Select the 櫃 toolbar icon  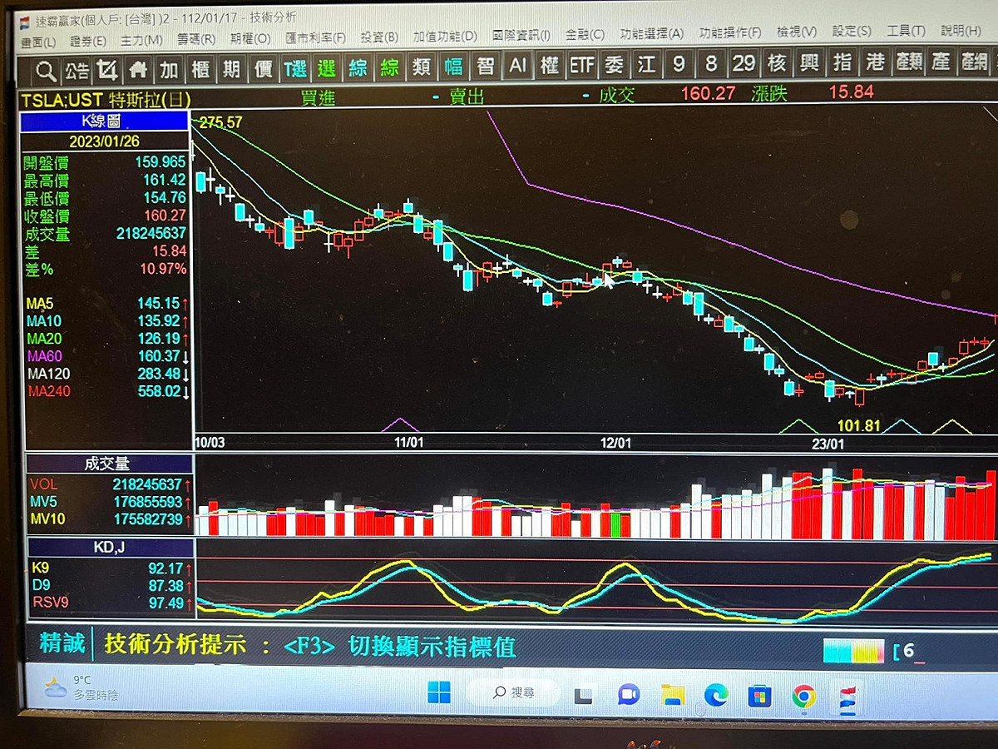coord(200,68)
